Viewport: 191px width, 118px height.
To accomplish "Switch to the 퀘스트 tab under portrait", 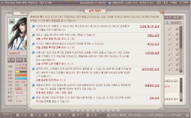I will (x=11, y=60).
